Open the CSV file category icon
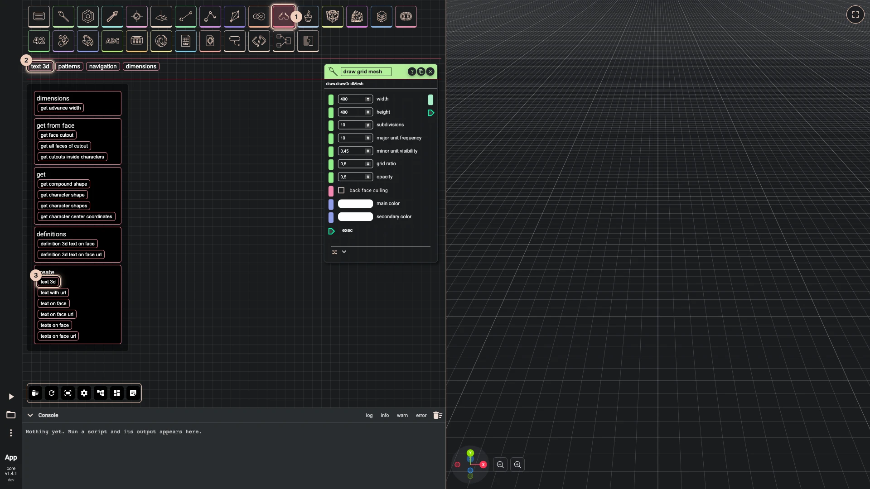 [186, 41]
